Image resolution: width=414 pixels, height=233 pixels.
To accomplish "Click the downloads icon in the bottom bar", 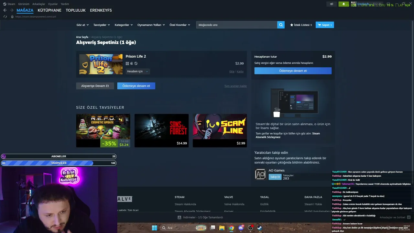I will click(x=179, y=217).
